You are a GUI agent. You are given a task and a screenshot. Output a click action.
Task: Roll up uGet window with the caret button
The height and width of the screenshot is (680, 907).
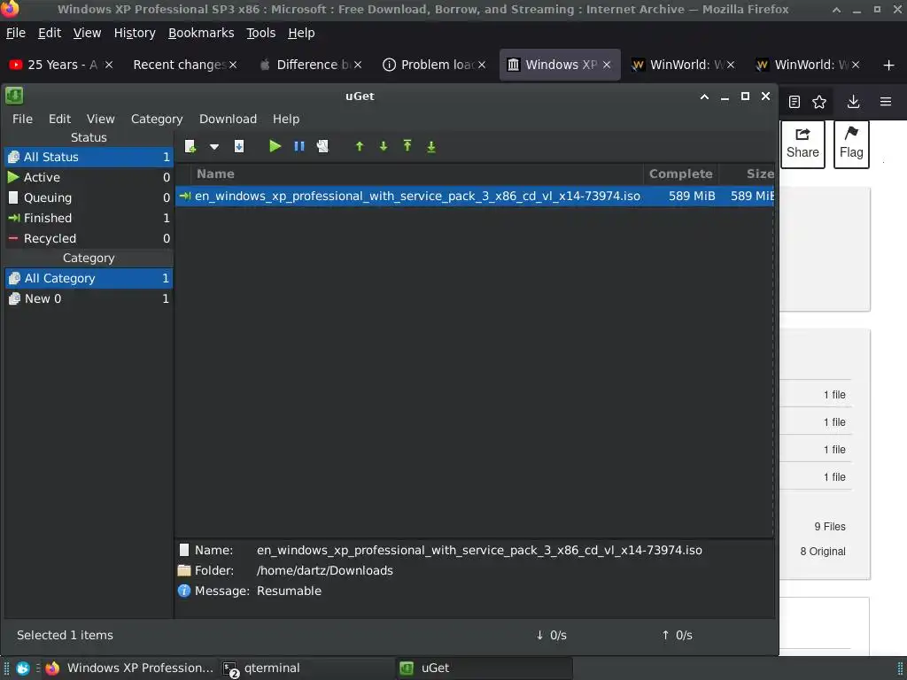(x=704, y=97)
